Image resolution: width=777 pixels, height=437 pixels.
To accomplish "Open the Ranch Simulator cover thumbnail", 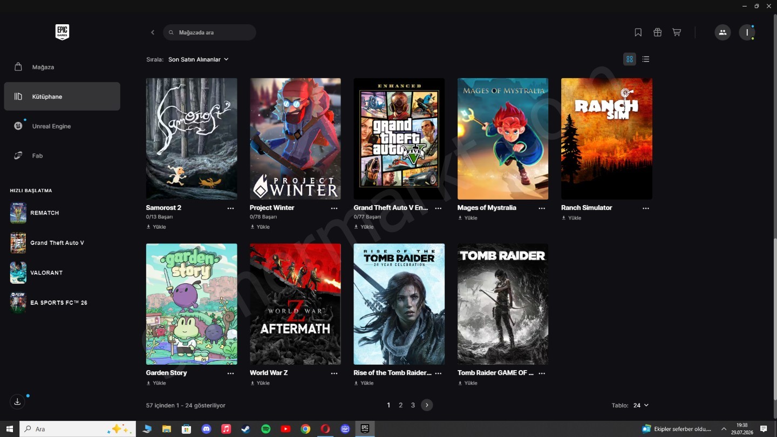I will coord(606,139).
